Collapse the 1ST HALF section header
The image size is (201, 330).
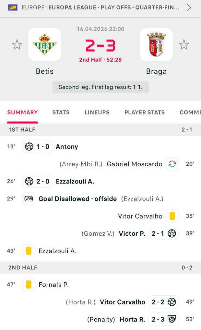(100, 130)
